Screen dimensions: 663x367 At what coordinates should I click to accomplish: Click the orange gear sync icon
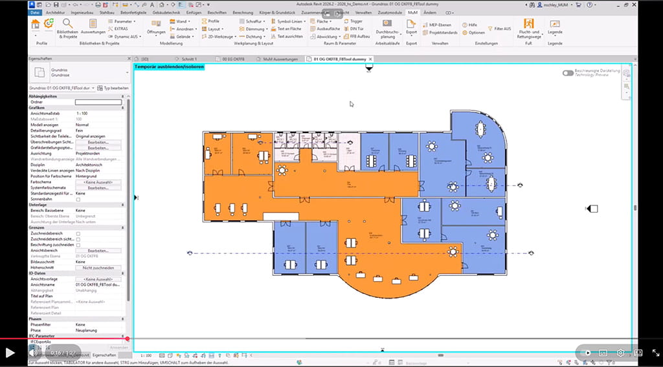pos(49,24)
